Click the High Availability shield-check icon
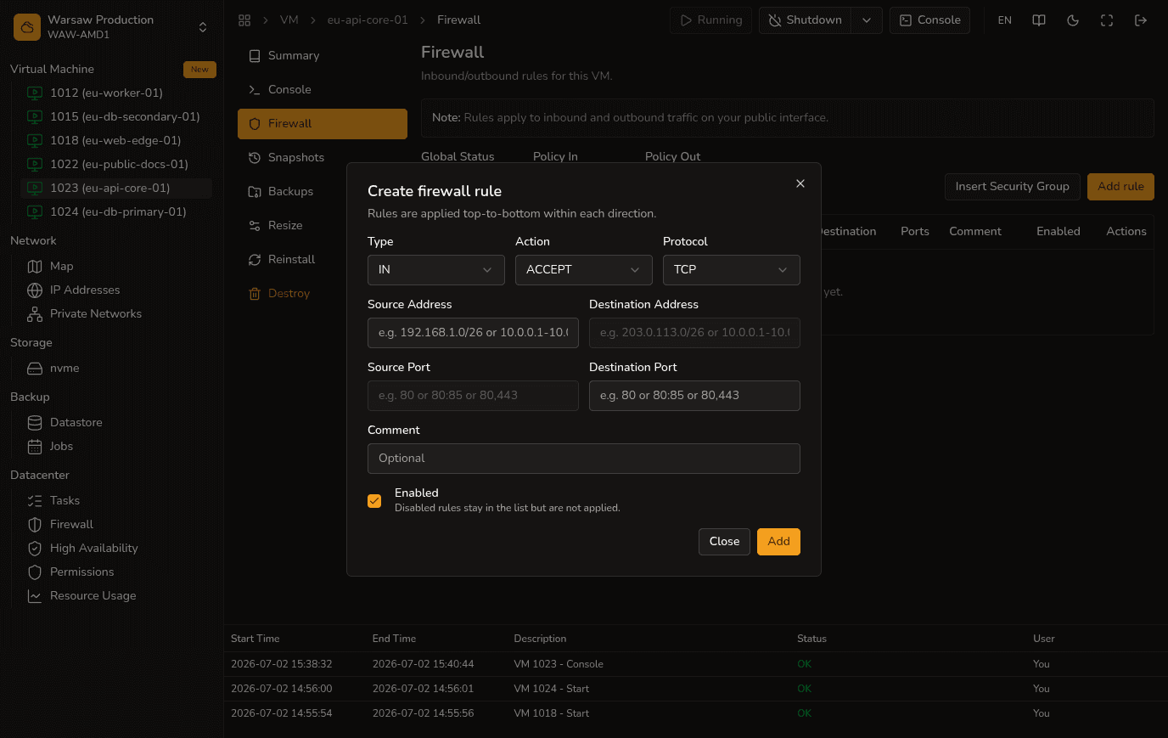The height and width of the screenshot is (738, 1168). pos(35,548)
